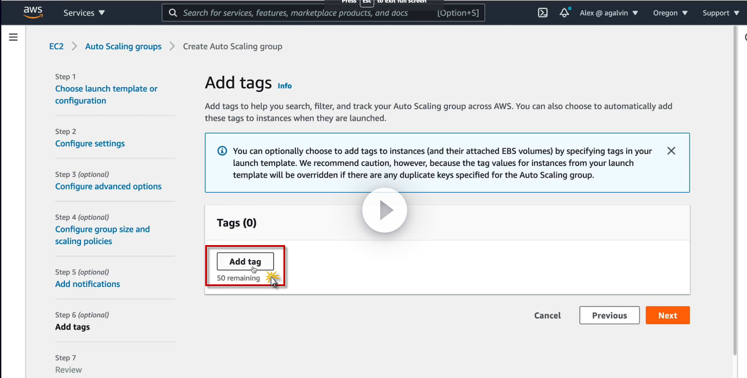Open the Oregon region selector
The height and width of the screenshot is (378, 747).
(x=670, y=13)
